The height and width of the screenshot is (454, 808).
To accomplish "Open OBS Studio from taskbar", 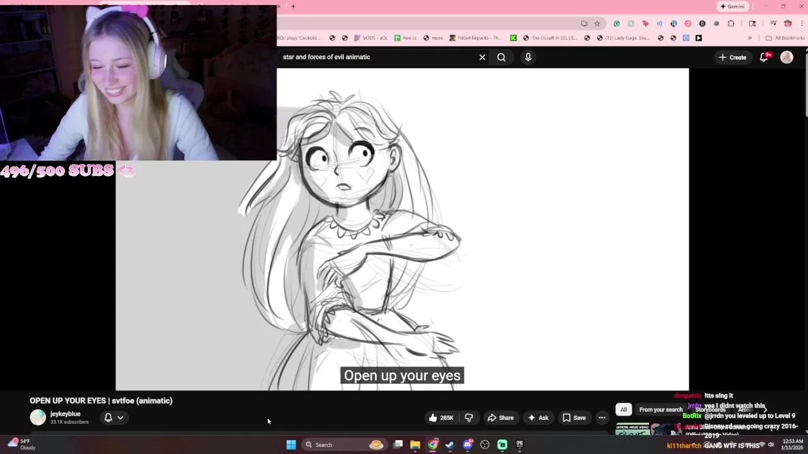I will [x=485, y=445].
